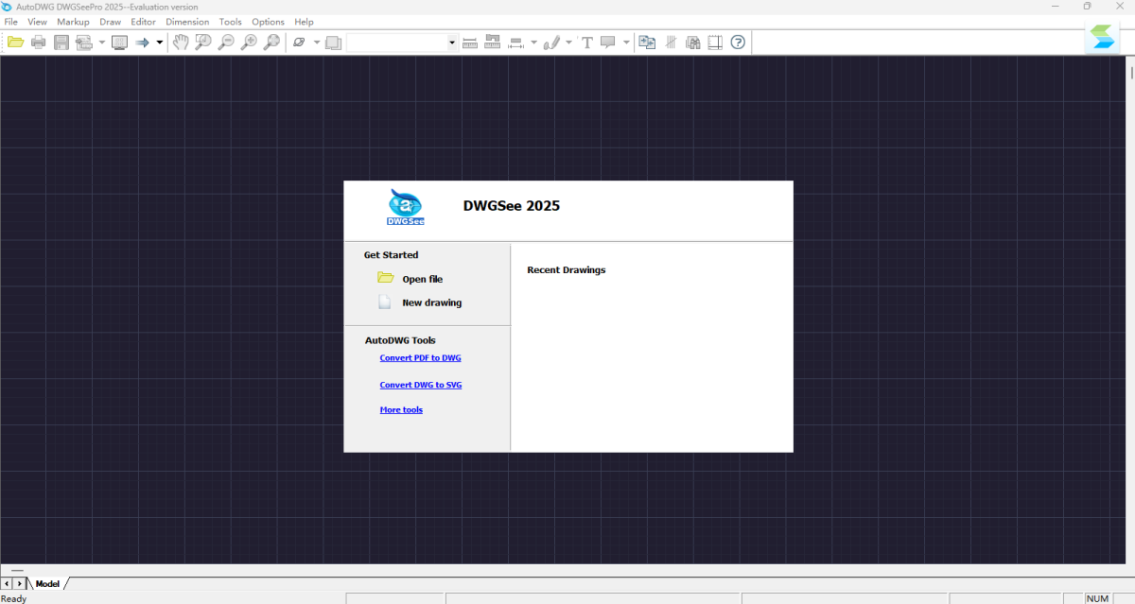Open the Dimension menu
Screen dimensions: 1135x604
tap(187, 22)
